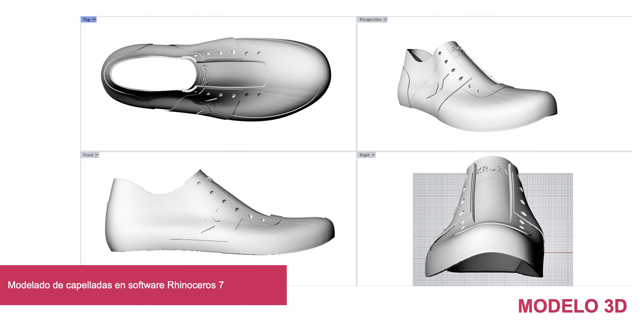Image resolution: width=640 pixels, height=323 pixels.
Task: Open the Front viewport dropdown arrow
Action: [x=97, y=155]
